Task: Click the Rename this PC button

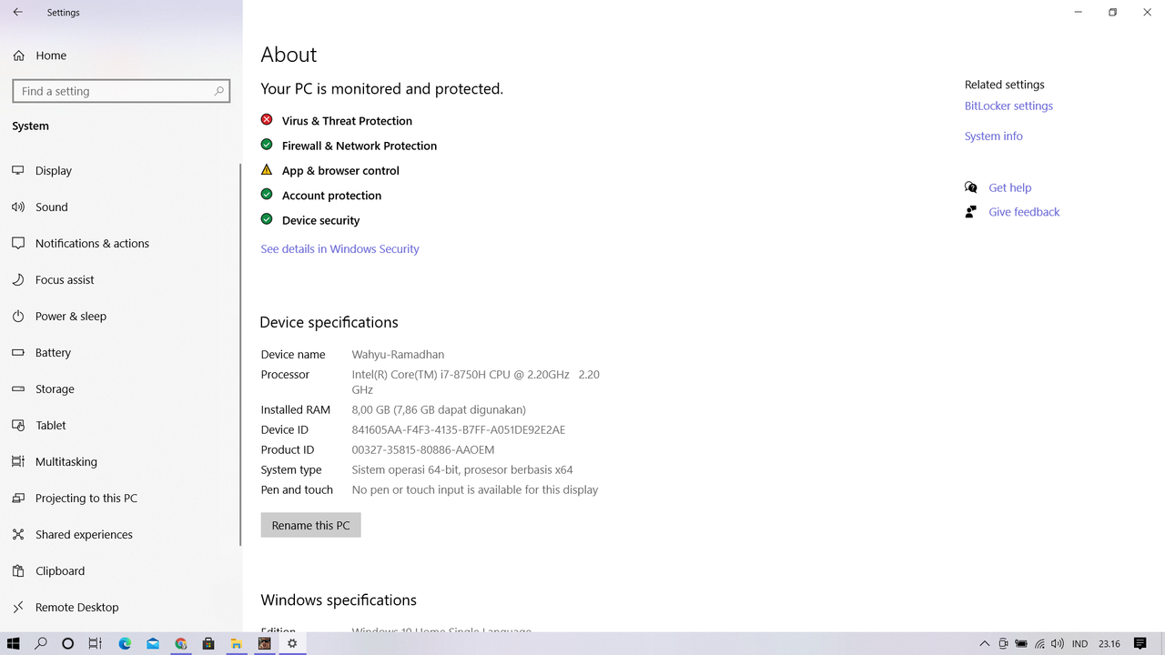Action: (310, 525)
